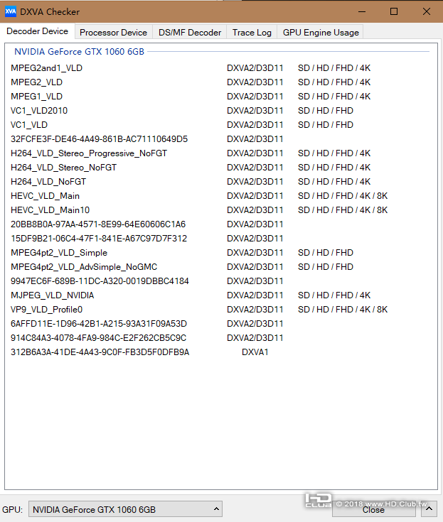Open the DS/MF Decoder tab
This screenshot has height=522, width=443.
point(190,32)
